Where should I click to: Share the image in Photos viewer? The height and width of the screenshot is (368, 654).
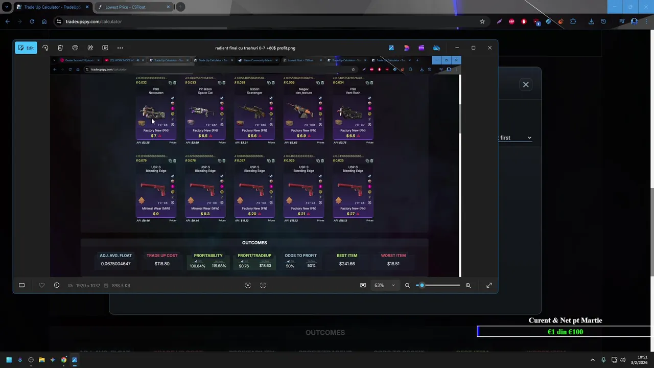(90, 48)
